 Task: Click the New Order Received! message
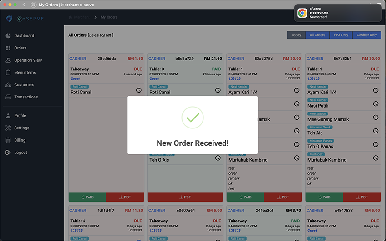click(x=193, y=143)
